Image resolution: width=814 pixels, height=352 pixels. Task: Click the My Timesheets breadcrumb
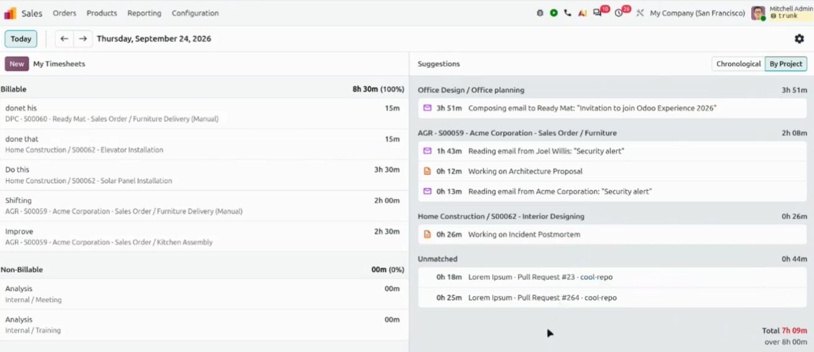pos(59,63)
